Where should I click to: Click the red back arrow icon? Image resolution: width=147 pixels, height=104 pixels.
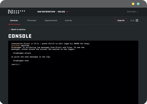pyautogui.click(x=9, y=29)
